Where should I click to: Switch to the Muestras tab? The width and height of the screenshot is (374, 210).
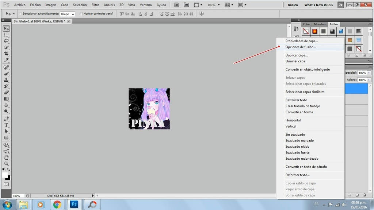click(320, 24)
